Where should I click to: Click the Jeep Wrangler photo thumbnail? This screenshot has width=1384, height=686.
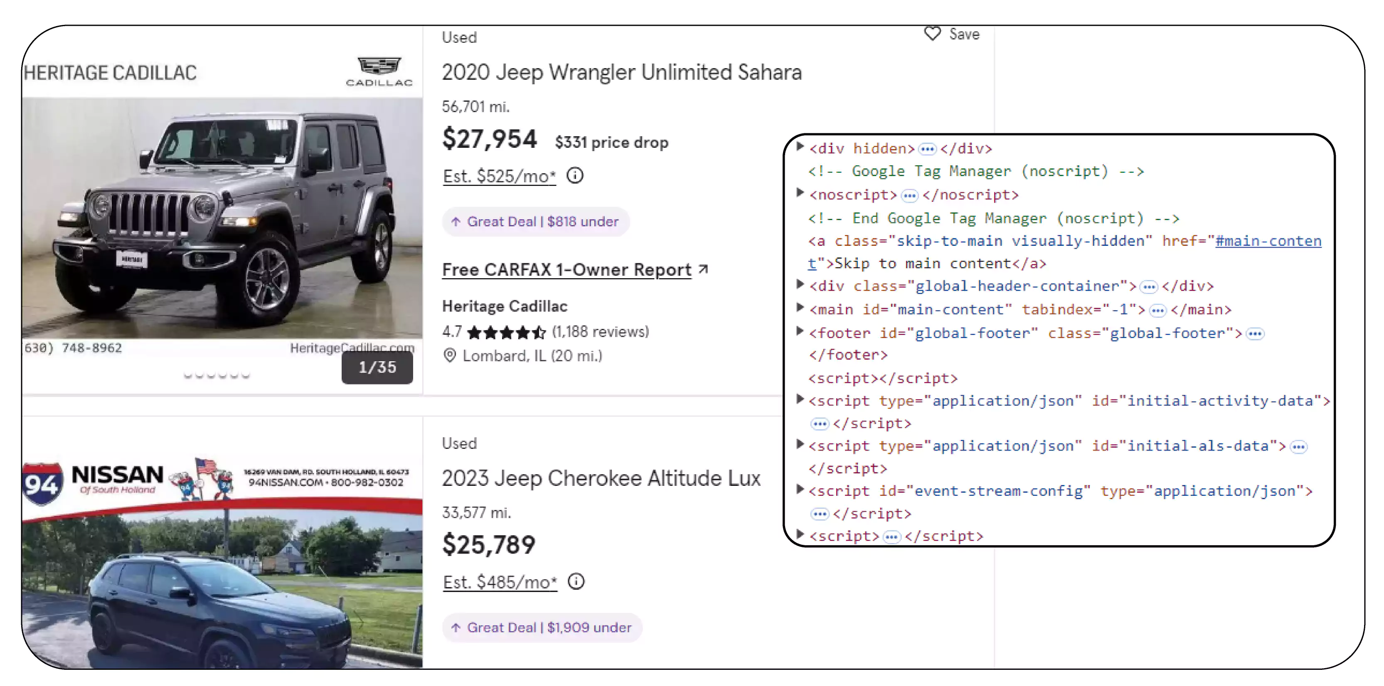(x=222, y=218)
